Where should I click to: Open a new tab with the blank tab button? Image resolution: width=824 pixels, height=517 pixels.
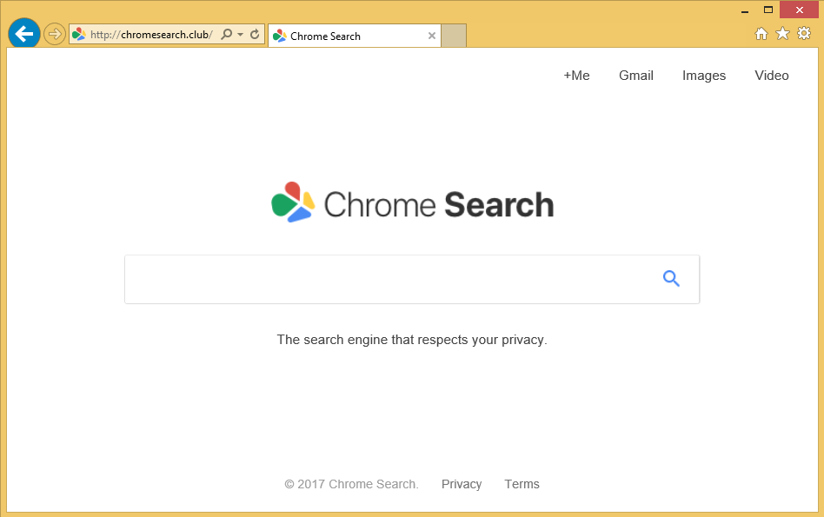point(454,36)
